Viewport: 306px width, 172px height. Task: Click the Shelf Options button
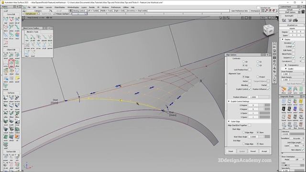[290, 12]
